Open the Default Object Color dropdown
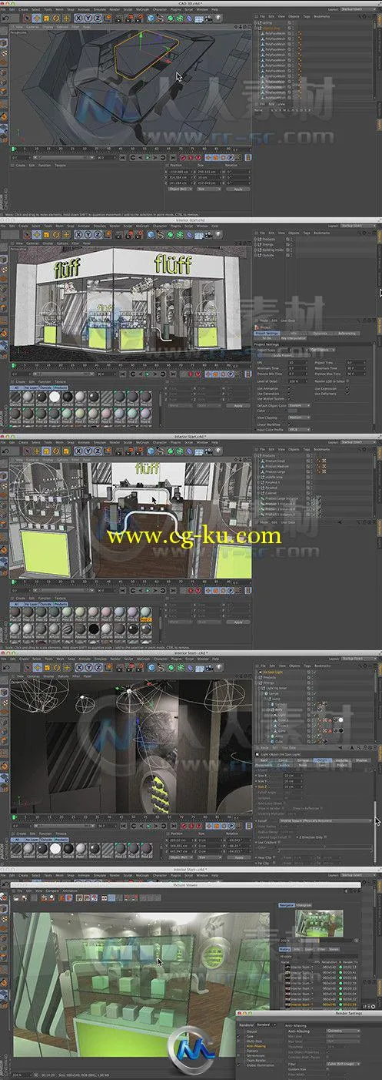Image resolution: width=382 pixels, height=1080 pixels. pos(299,406)
